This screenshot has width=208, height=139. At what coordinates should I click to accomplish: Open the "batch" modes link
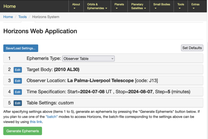(x=52, y=117)
